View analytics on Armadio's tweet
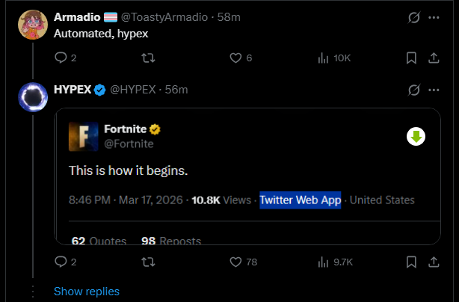Viewport: 459px width, 302px height. pos(324,58)
